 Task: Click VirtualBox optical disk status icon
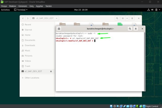[115, 106]
